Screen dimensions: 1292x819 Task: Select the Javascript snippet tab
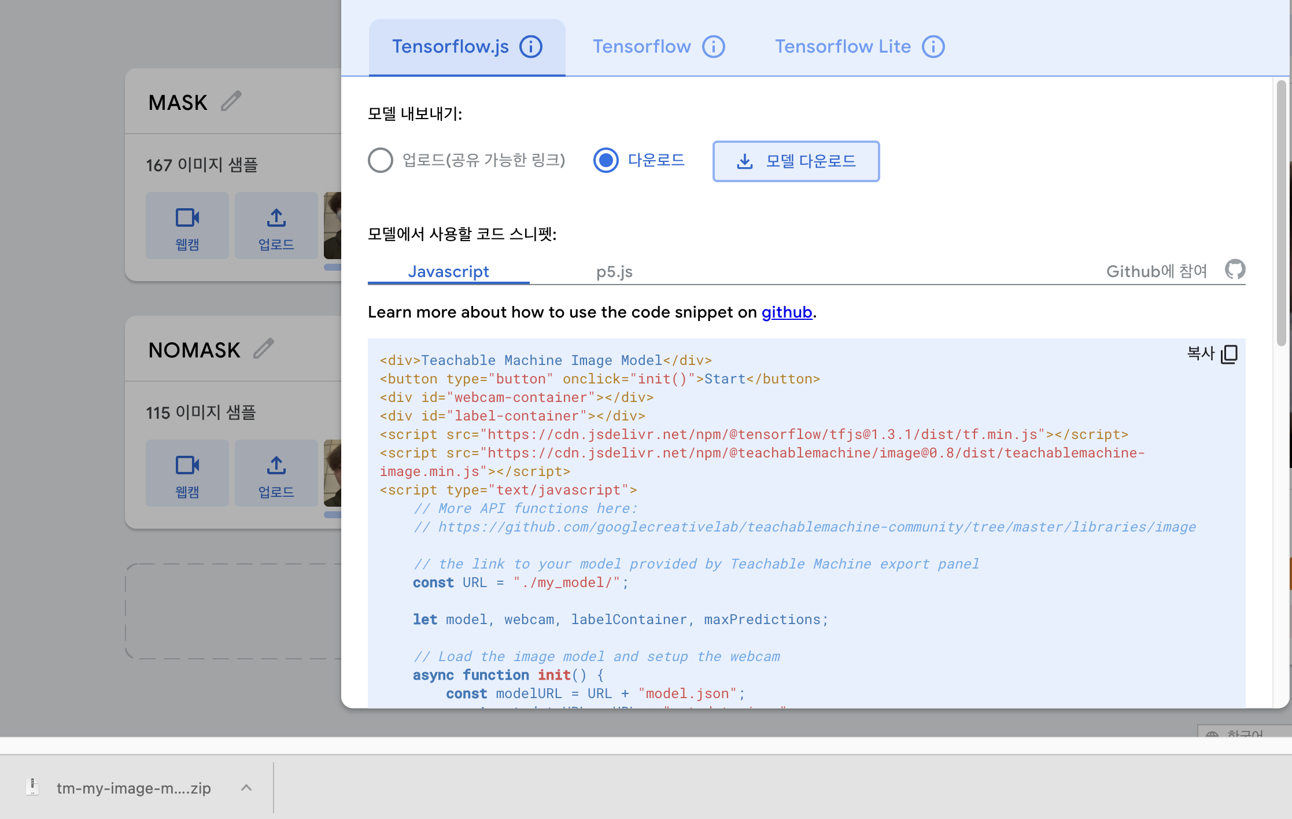pyautogui.click(x=449, y=271)
